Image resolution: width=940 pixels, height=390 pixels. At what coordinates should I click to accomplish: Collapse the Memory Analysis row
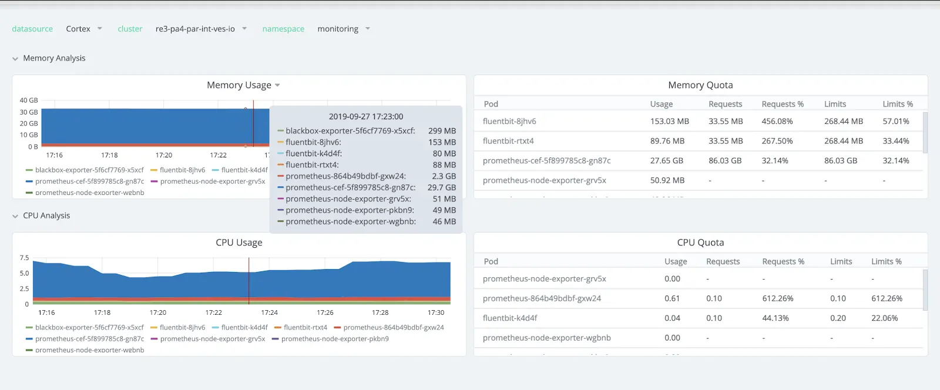(x=49, y=58)
